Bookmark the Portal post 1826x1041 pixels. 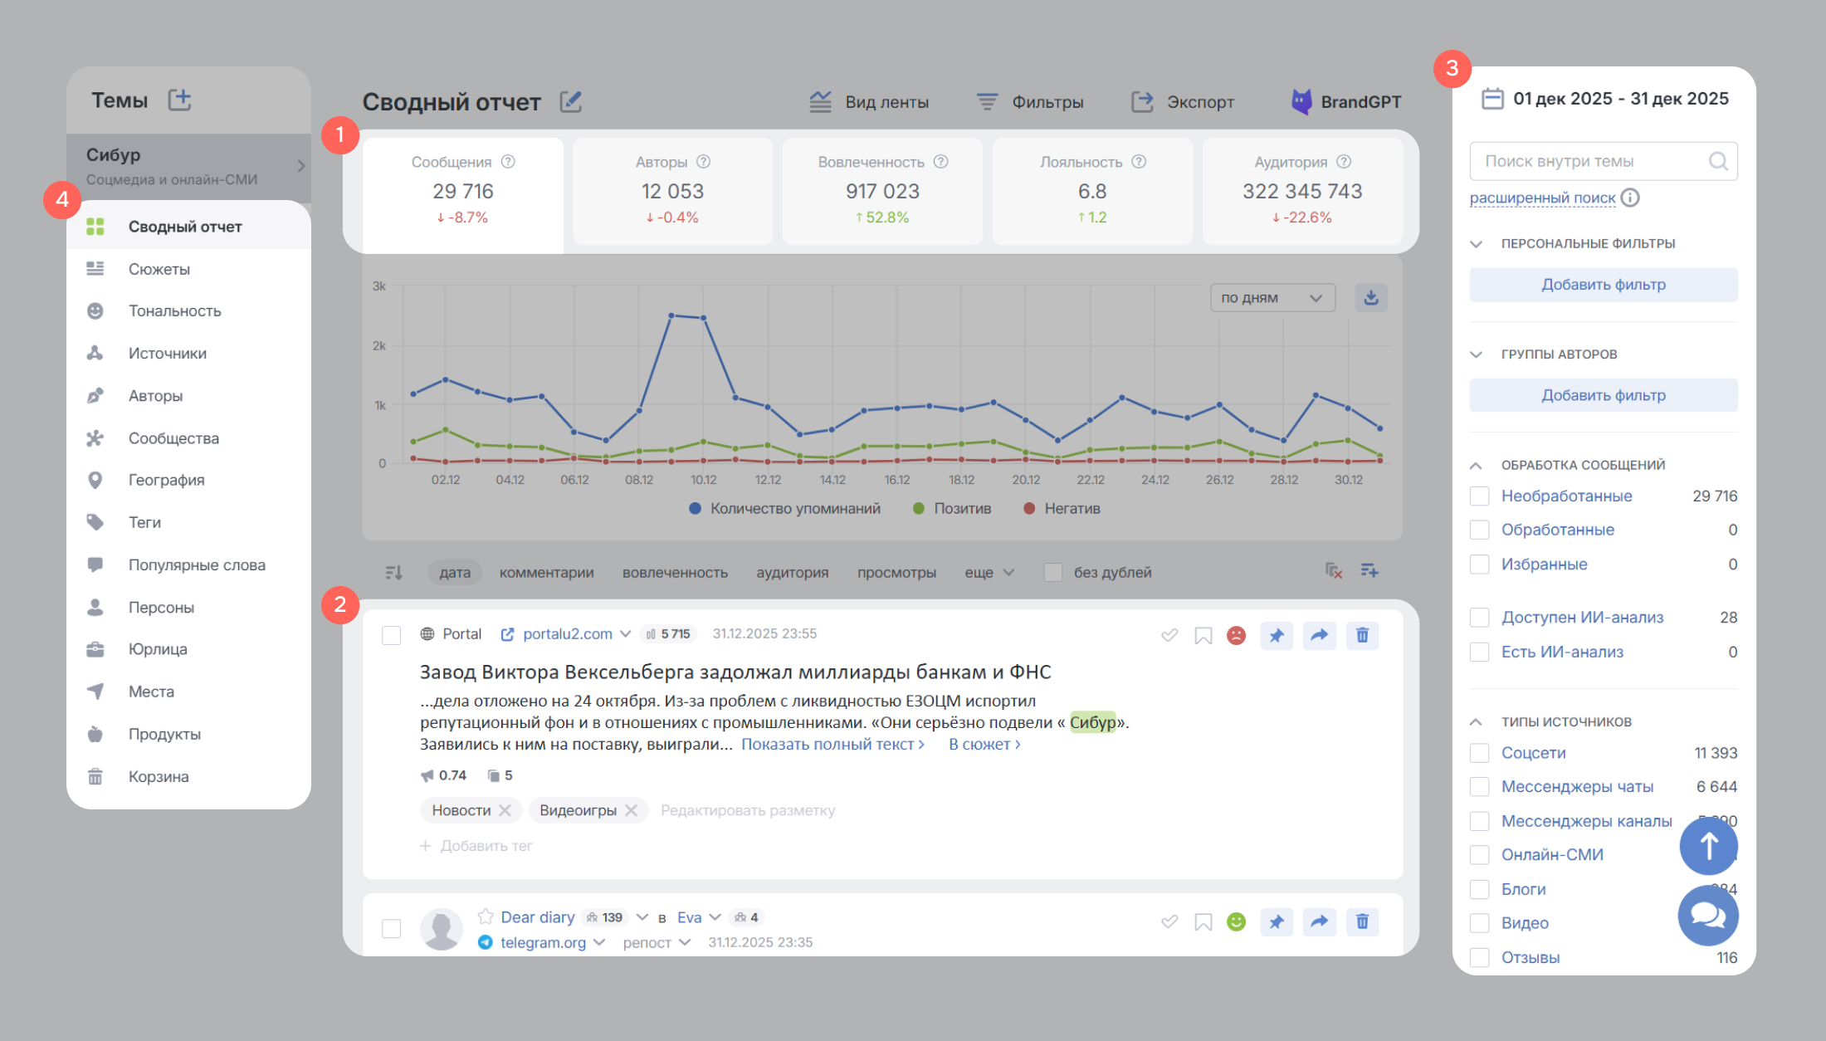(1203, 635)
